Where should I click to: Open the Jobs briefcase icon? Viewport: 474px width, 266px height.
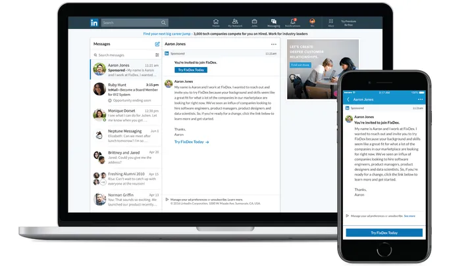[255, 23]
